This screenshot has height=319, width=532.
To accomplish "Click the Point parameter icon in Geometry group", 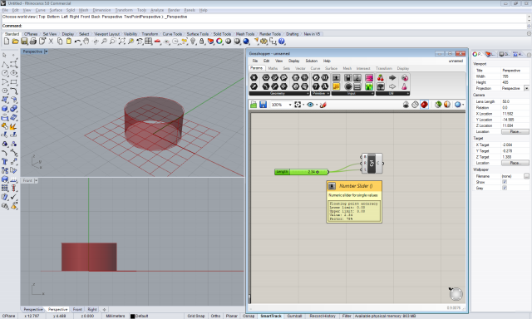I will click(x=254, y=77).
